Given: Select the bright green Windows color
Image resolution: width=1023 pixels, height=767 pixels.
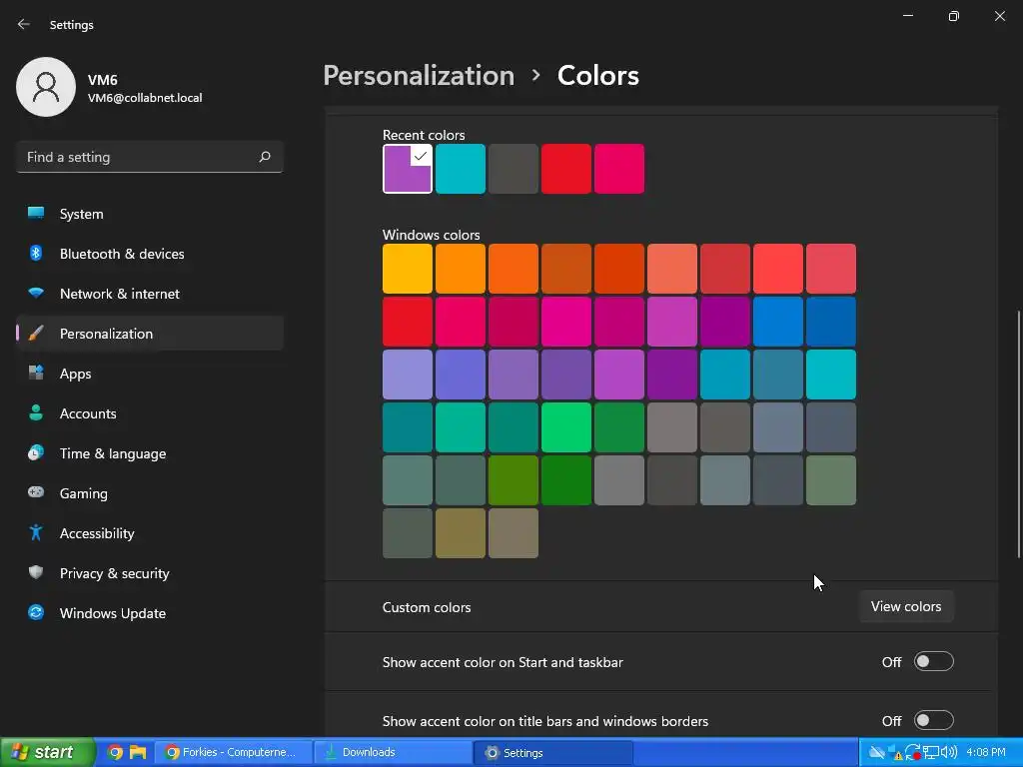Looking at the screenshot, I should (x=566, y=427).
